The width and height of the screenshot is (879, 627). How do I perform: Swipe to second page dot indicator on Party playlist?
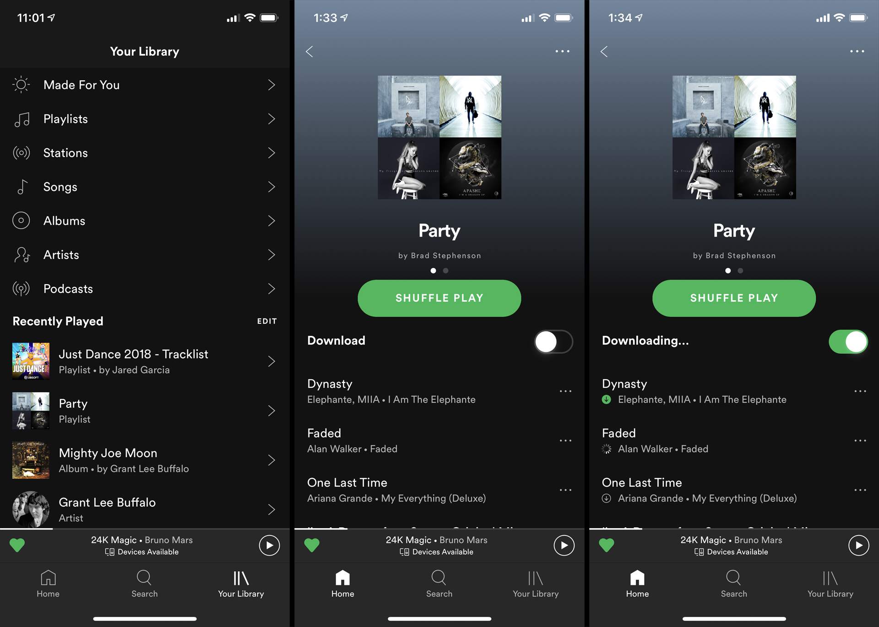pos(447,270)
